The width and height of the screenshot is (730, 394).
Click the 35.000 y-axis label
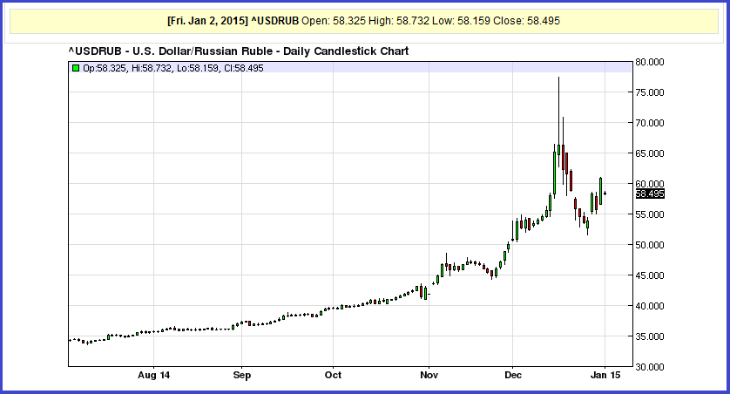tap(650, 336)
